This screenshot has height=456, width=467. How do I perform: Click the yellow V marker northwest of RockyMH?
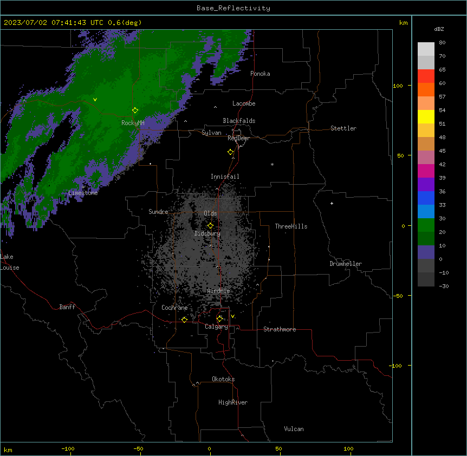(x=95, y=100)
